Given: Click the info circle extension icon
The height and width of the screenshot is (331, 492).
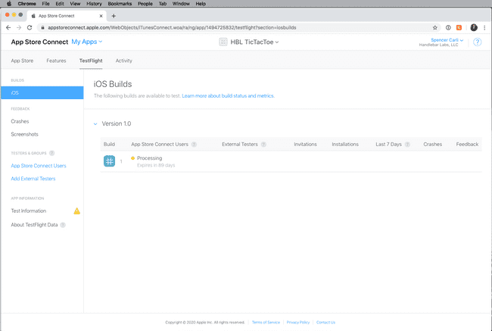Looking at the screenshot, I should point(448,27).
